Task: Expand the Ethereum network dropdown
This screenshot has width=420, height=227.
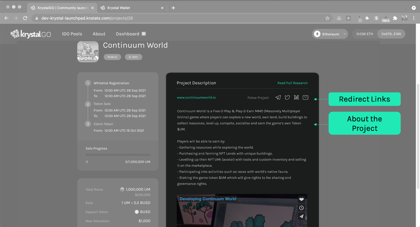Action: [x=330, y=34]
